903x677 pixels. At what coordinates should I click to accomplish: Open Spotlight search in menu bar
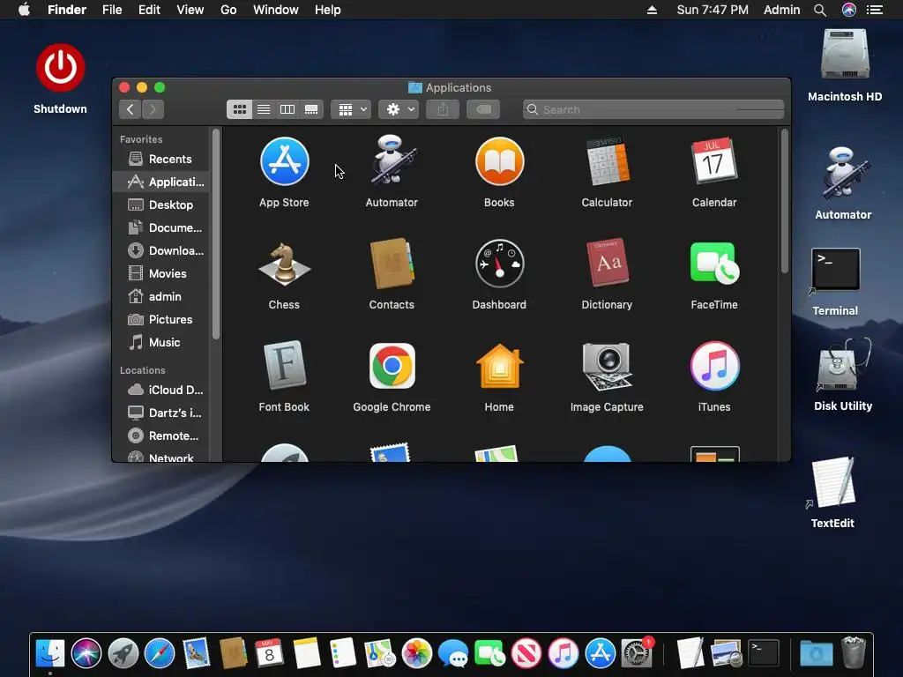coord(820,10)
